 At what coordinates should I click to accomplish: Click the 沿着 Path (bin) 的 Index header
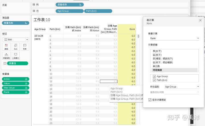pos(73,29)
